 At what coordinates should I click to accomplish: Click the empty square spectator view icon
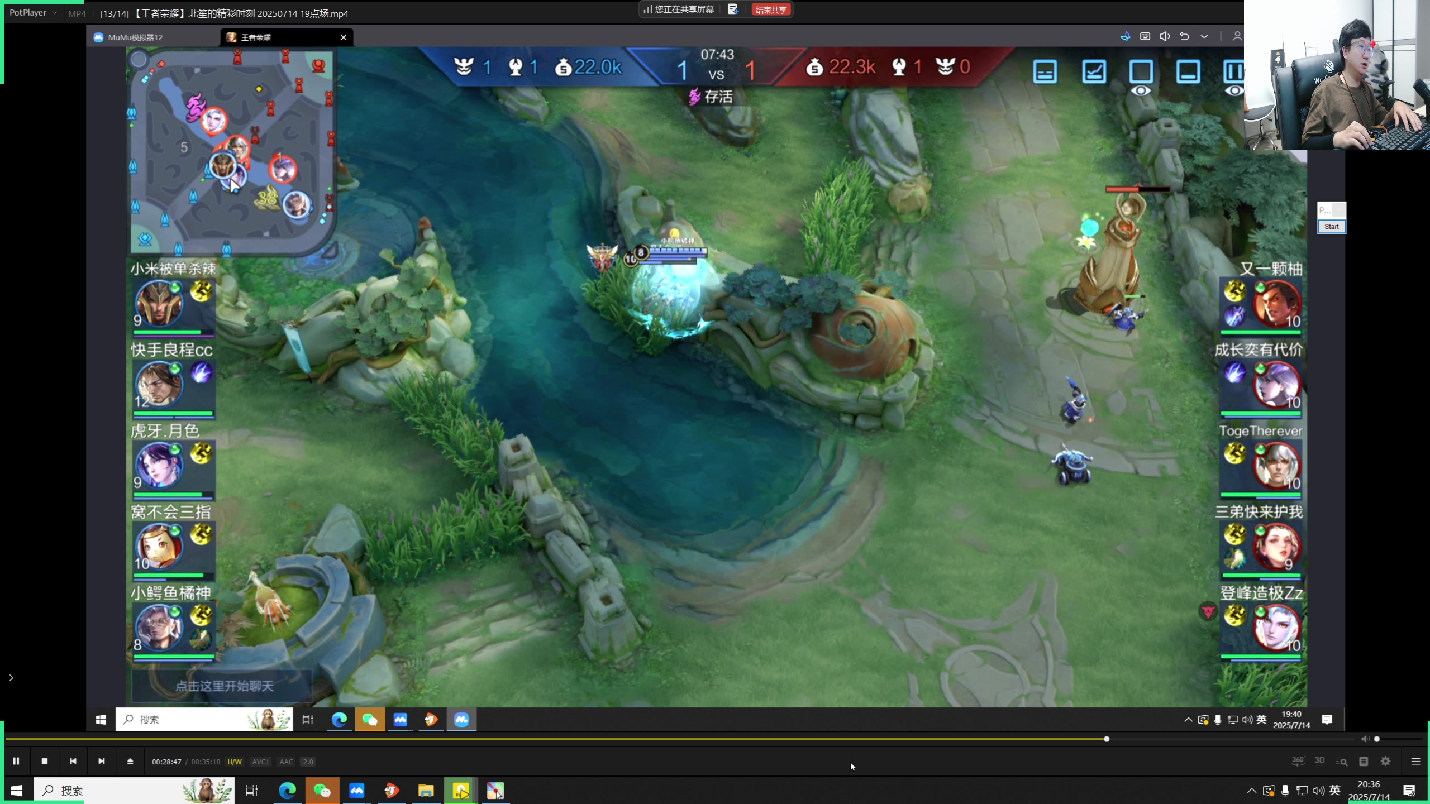pyautogui.click(x=1141, y=71)
